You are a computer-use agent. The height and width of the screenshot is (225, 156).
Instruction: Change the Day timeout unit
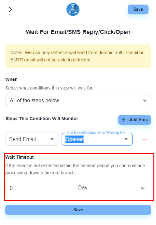coord(111,188)
